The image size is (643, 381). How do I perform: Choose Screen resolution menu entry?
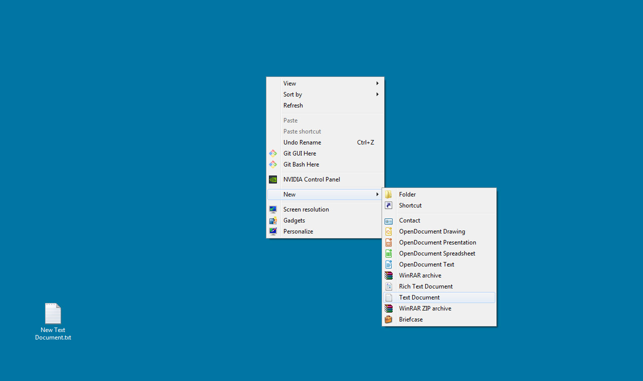coord(325,209)
